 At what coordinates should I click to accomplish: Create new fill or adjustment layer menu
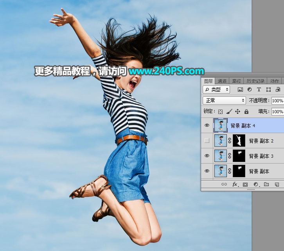[x=256, y=184]
